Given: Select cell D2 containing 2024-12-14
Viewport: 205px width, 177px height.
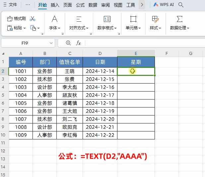Looking at the screenshot, I should click(x=100, y=71).
